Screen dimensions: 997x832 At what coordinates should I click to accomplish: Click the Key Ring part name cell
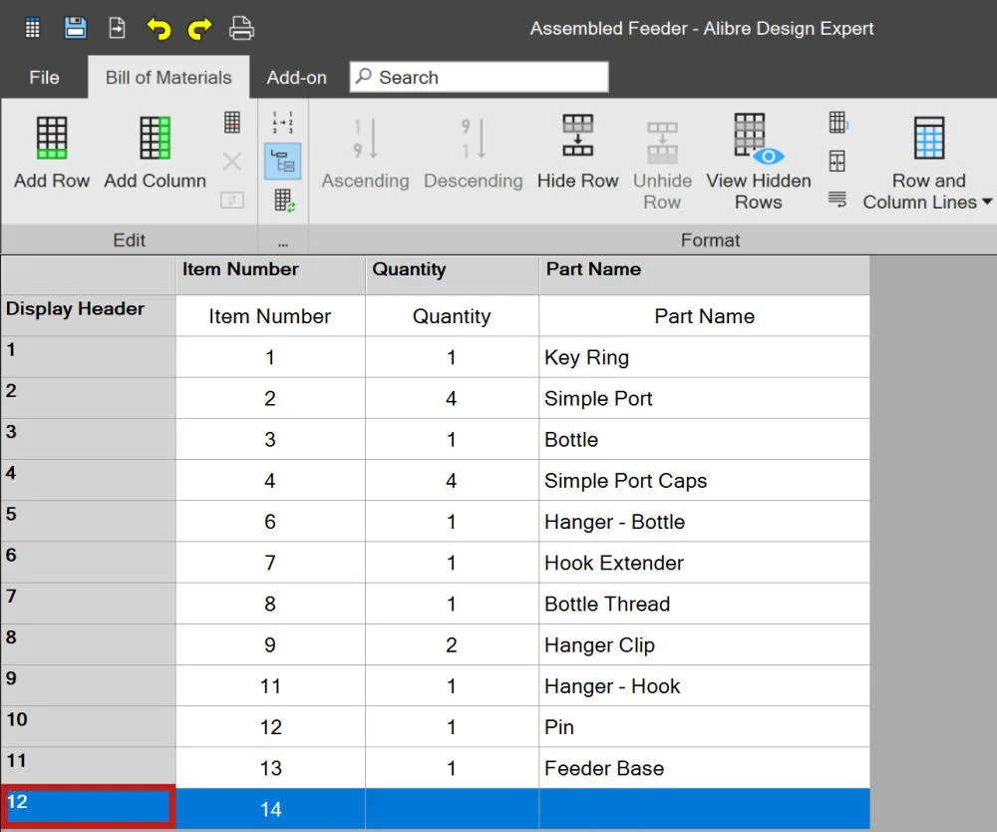pos(705,357)
